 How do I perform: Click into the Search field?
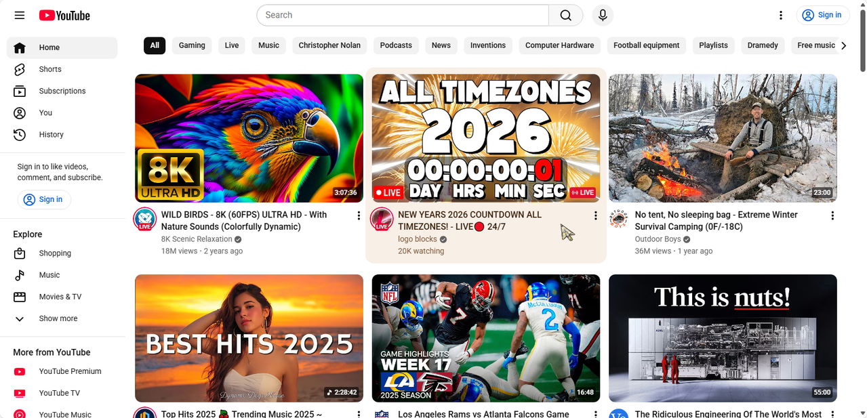coord(403,15)
